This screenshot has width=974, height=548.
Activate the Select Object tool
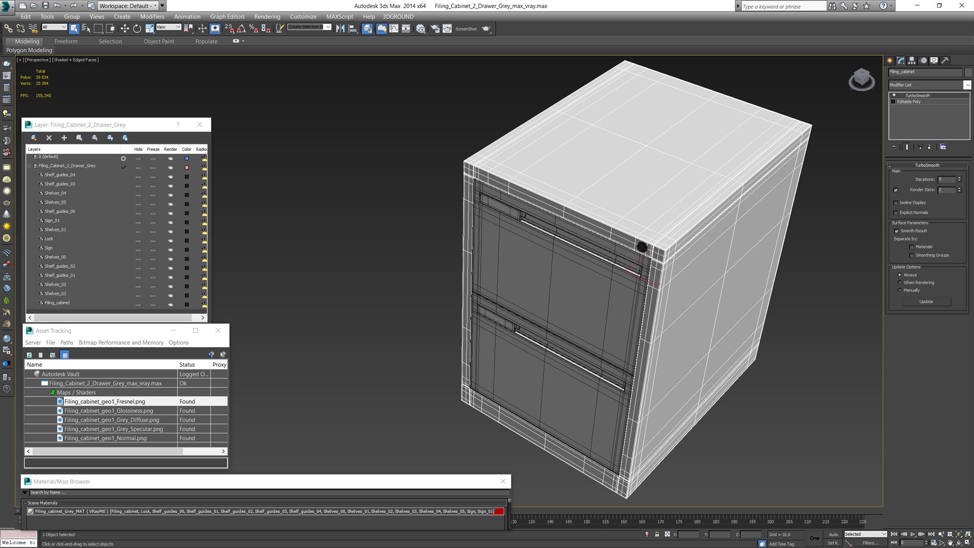click(74, 28)
